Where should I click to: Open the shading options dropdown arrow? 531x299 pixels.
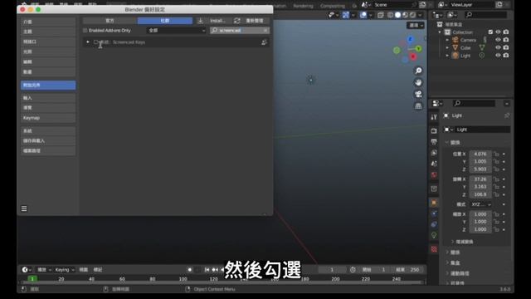[421, 15]
